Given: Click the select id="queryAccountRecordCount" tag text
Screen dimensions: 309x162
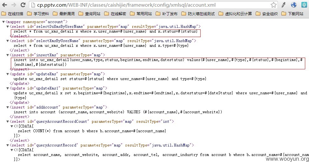Looking at the screenshot, I should click(x=92, y=121).
